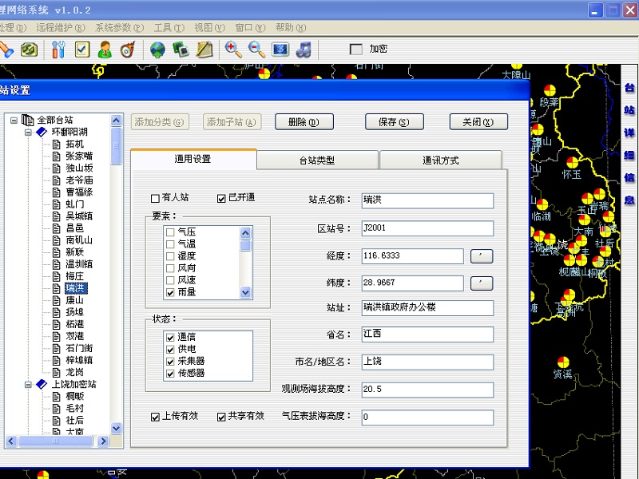Click the 要素 list scroll down arrow
Screen dimensions: 639x479
coord(245,292)
